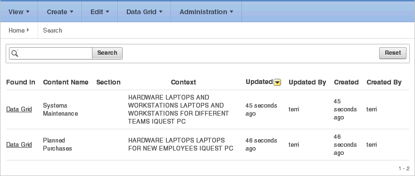Select the Systems Maintenance content name
This screenshot has width=415, height=176.
pyautogui.click(x=61, y=109)
